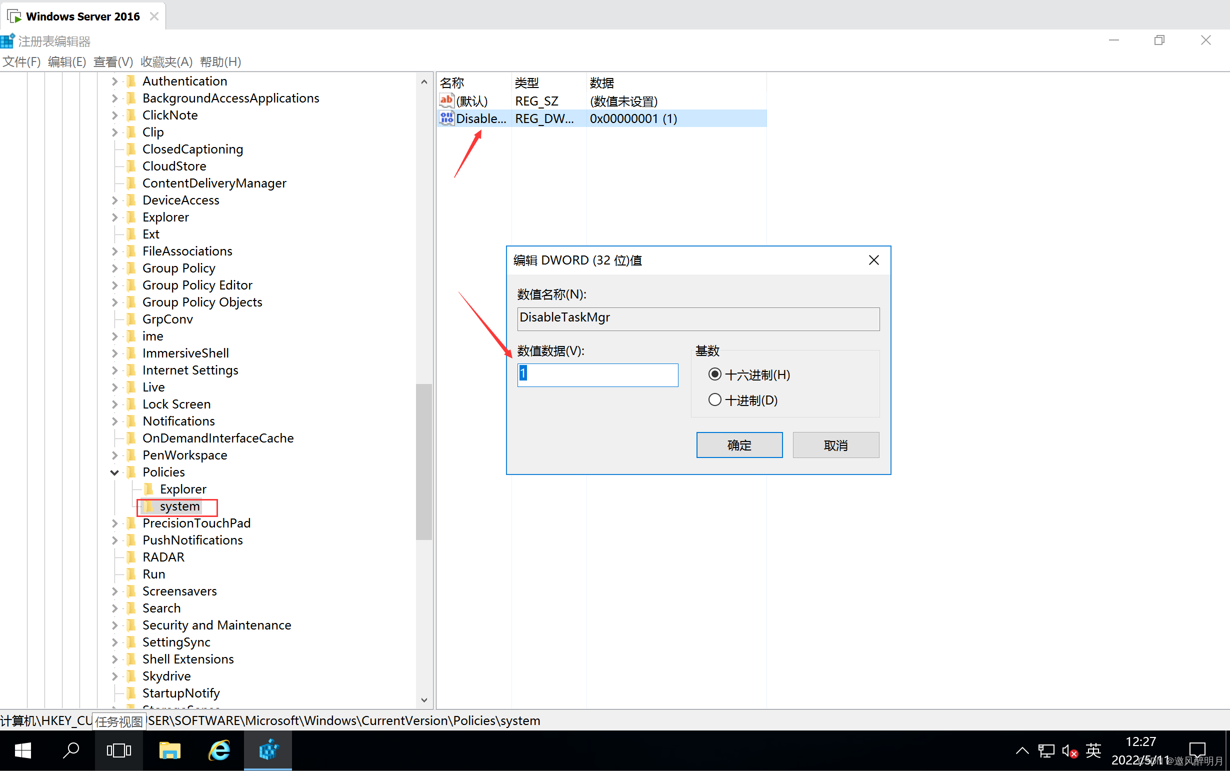Click the DisableTaskMgr DWORD value icon

[x=446, y=118]
